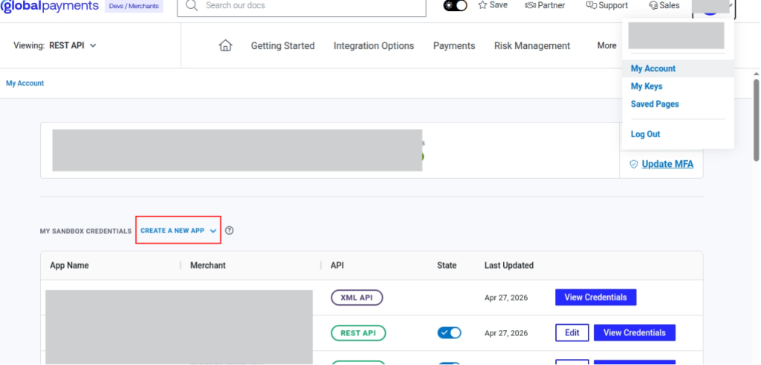Click the Merchant column header

[x=208, y=265]
